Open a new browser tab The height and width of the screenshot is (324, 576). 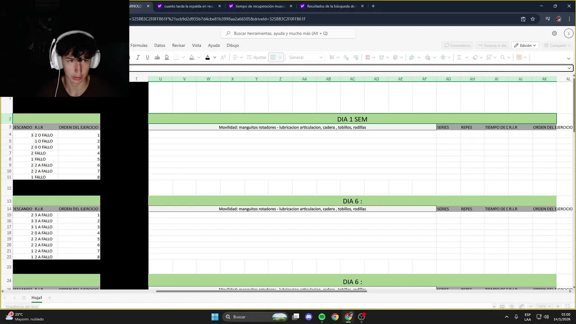coord(373,6)
